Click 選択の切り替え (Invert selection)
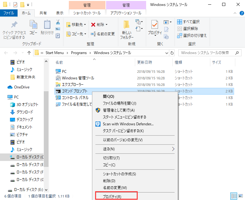 click(x=192, y=36)
